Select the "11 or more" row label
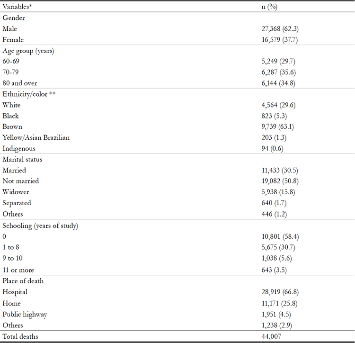 pyautogui.click(x=18, y=270)
